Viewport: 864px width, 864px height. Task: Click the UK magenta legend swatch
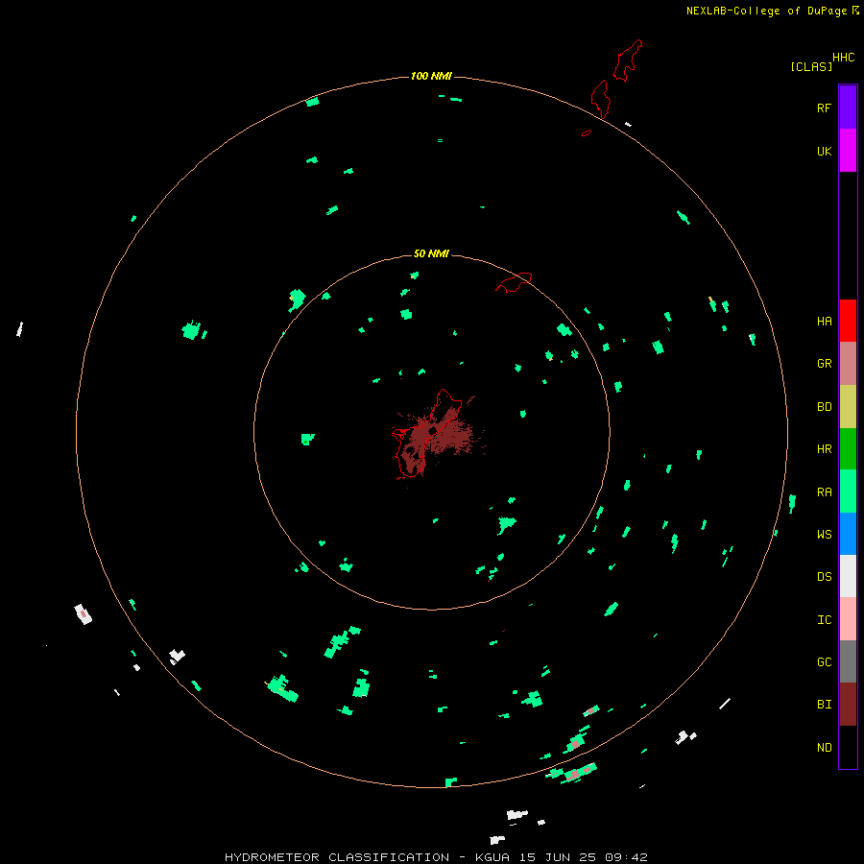[848, 150]
